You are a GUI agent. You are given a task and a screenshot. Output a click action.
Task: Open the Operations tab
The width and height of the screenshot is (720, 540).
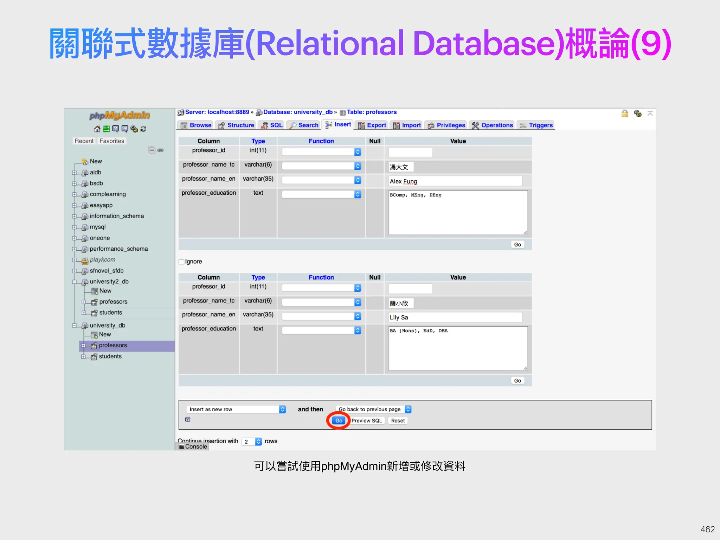492,125
